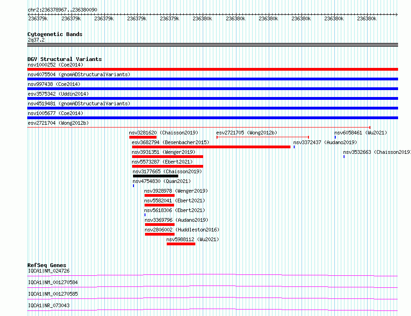Viewport: 411px width, 316px height.
Task: Select nsv2806002 (Huddleston2016) label
Action: tap(182, 230)
